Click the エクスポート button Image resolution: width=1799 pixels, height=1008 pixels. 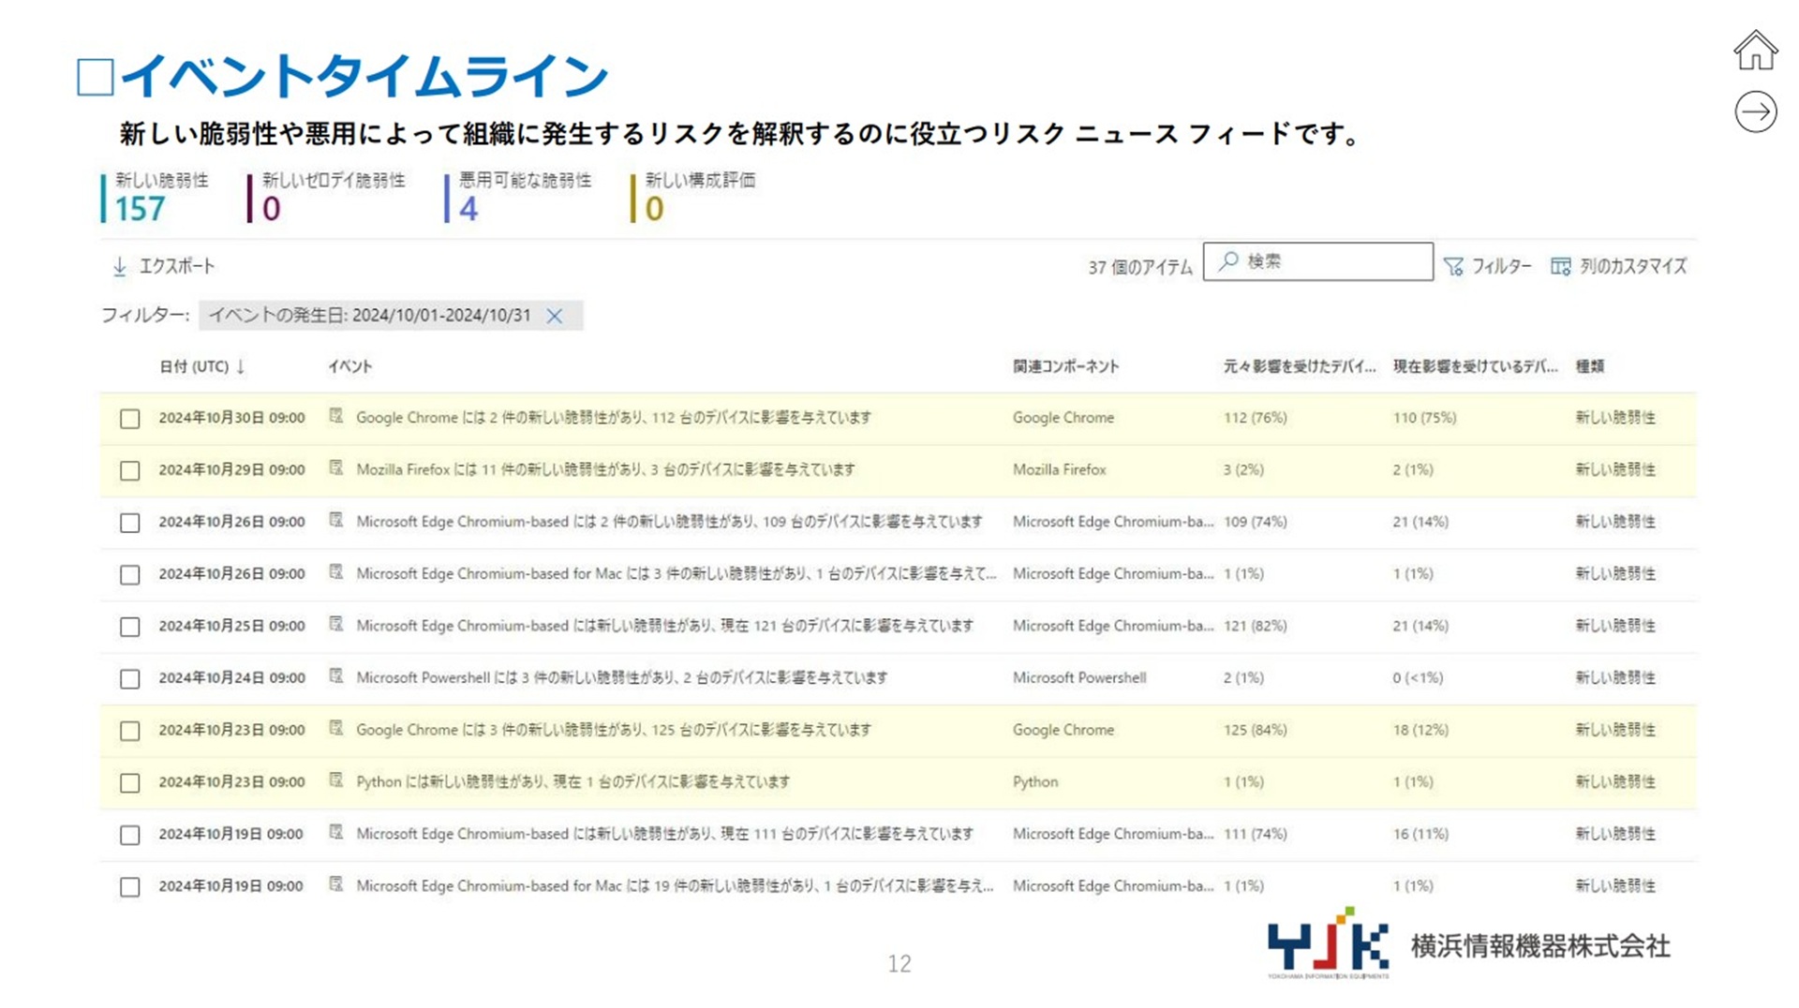point(164,267)
